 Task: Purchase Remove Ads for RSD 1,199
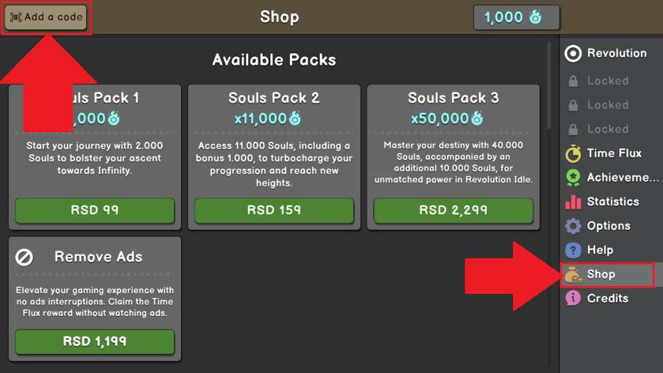(x=95, y=343)
